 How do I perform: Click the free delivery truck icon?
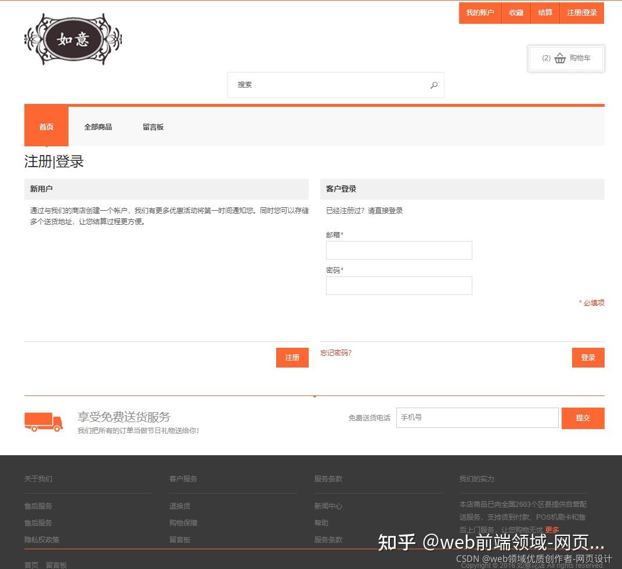coord(44,422)
